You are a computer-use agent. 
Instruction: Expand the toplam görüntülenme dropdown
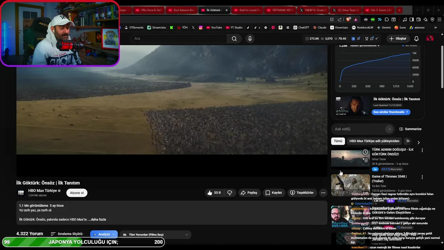click(x=365, y=46)
